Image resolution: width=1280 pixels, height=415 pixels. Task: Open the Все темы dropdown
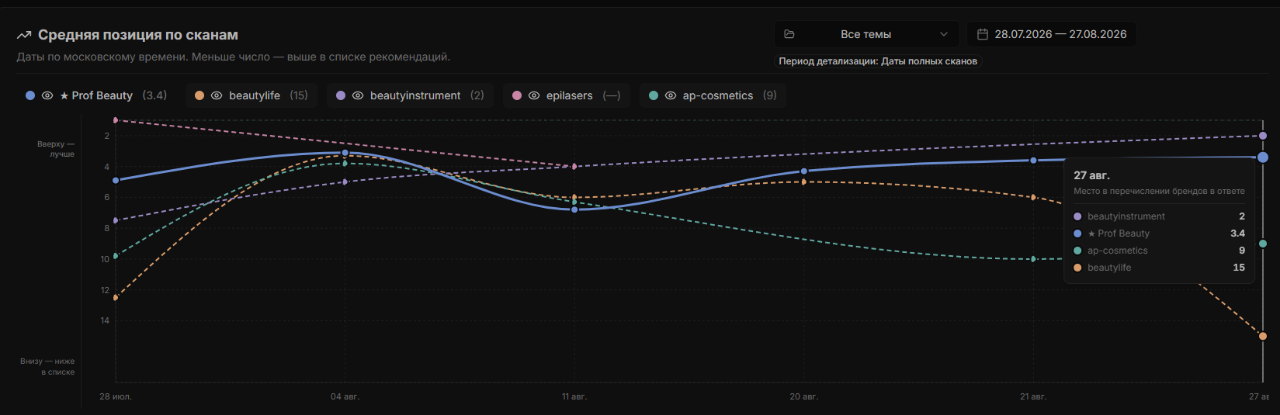[x=866, y=34]
